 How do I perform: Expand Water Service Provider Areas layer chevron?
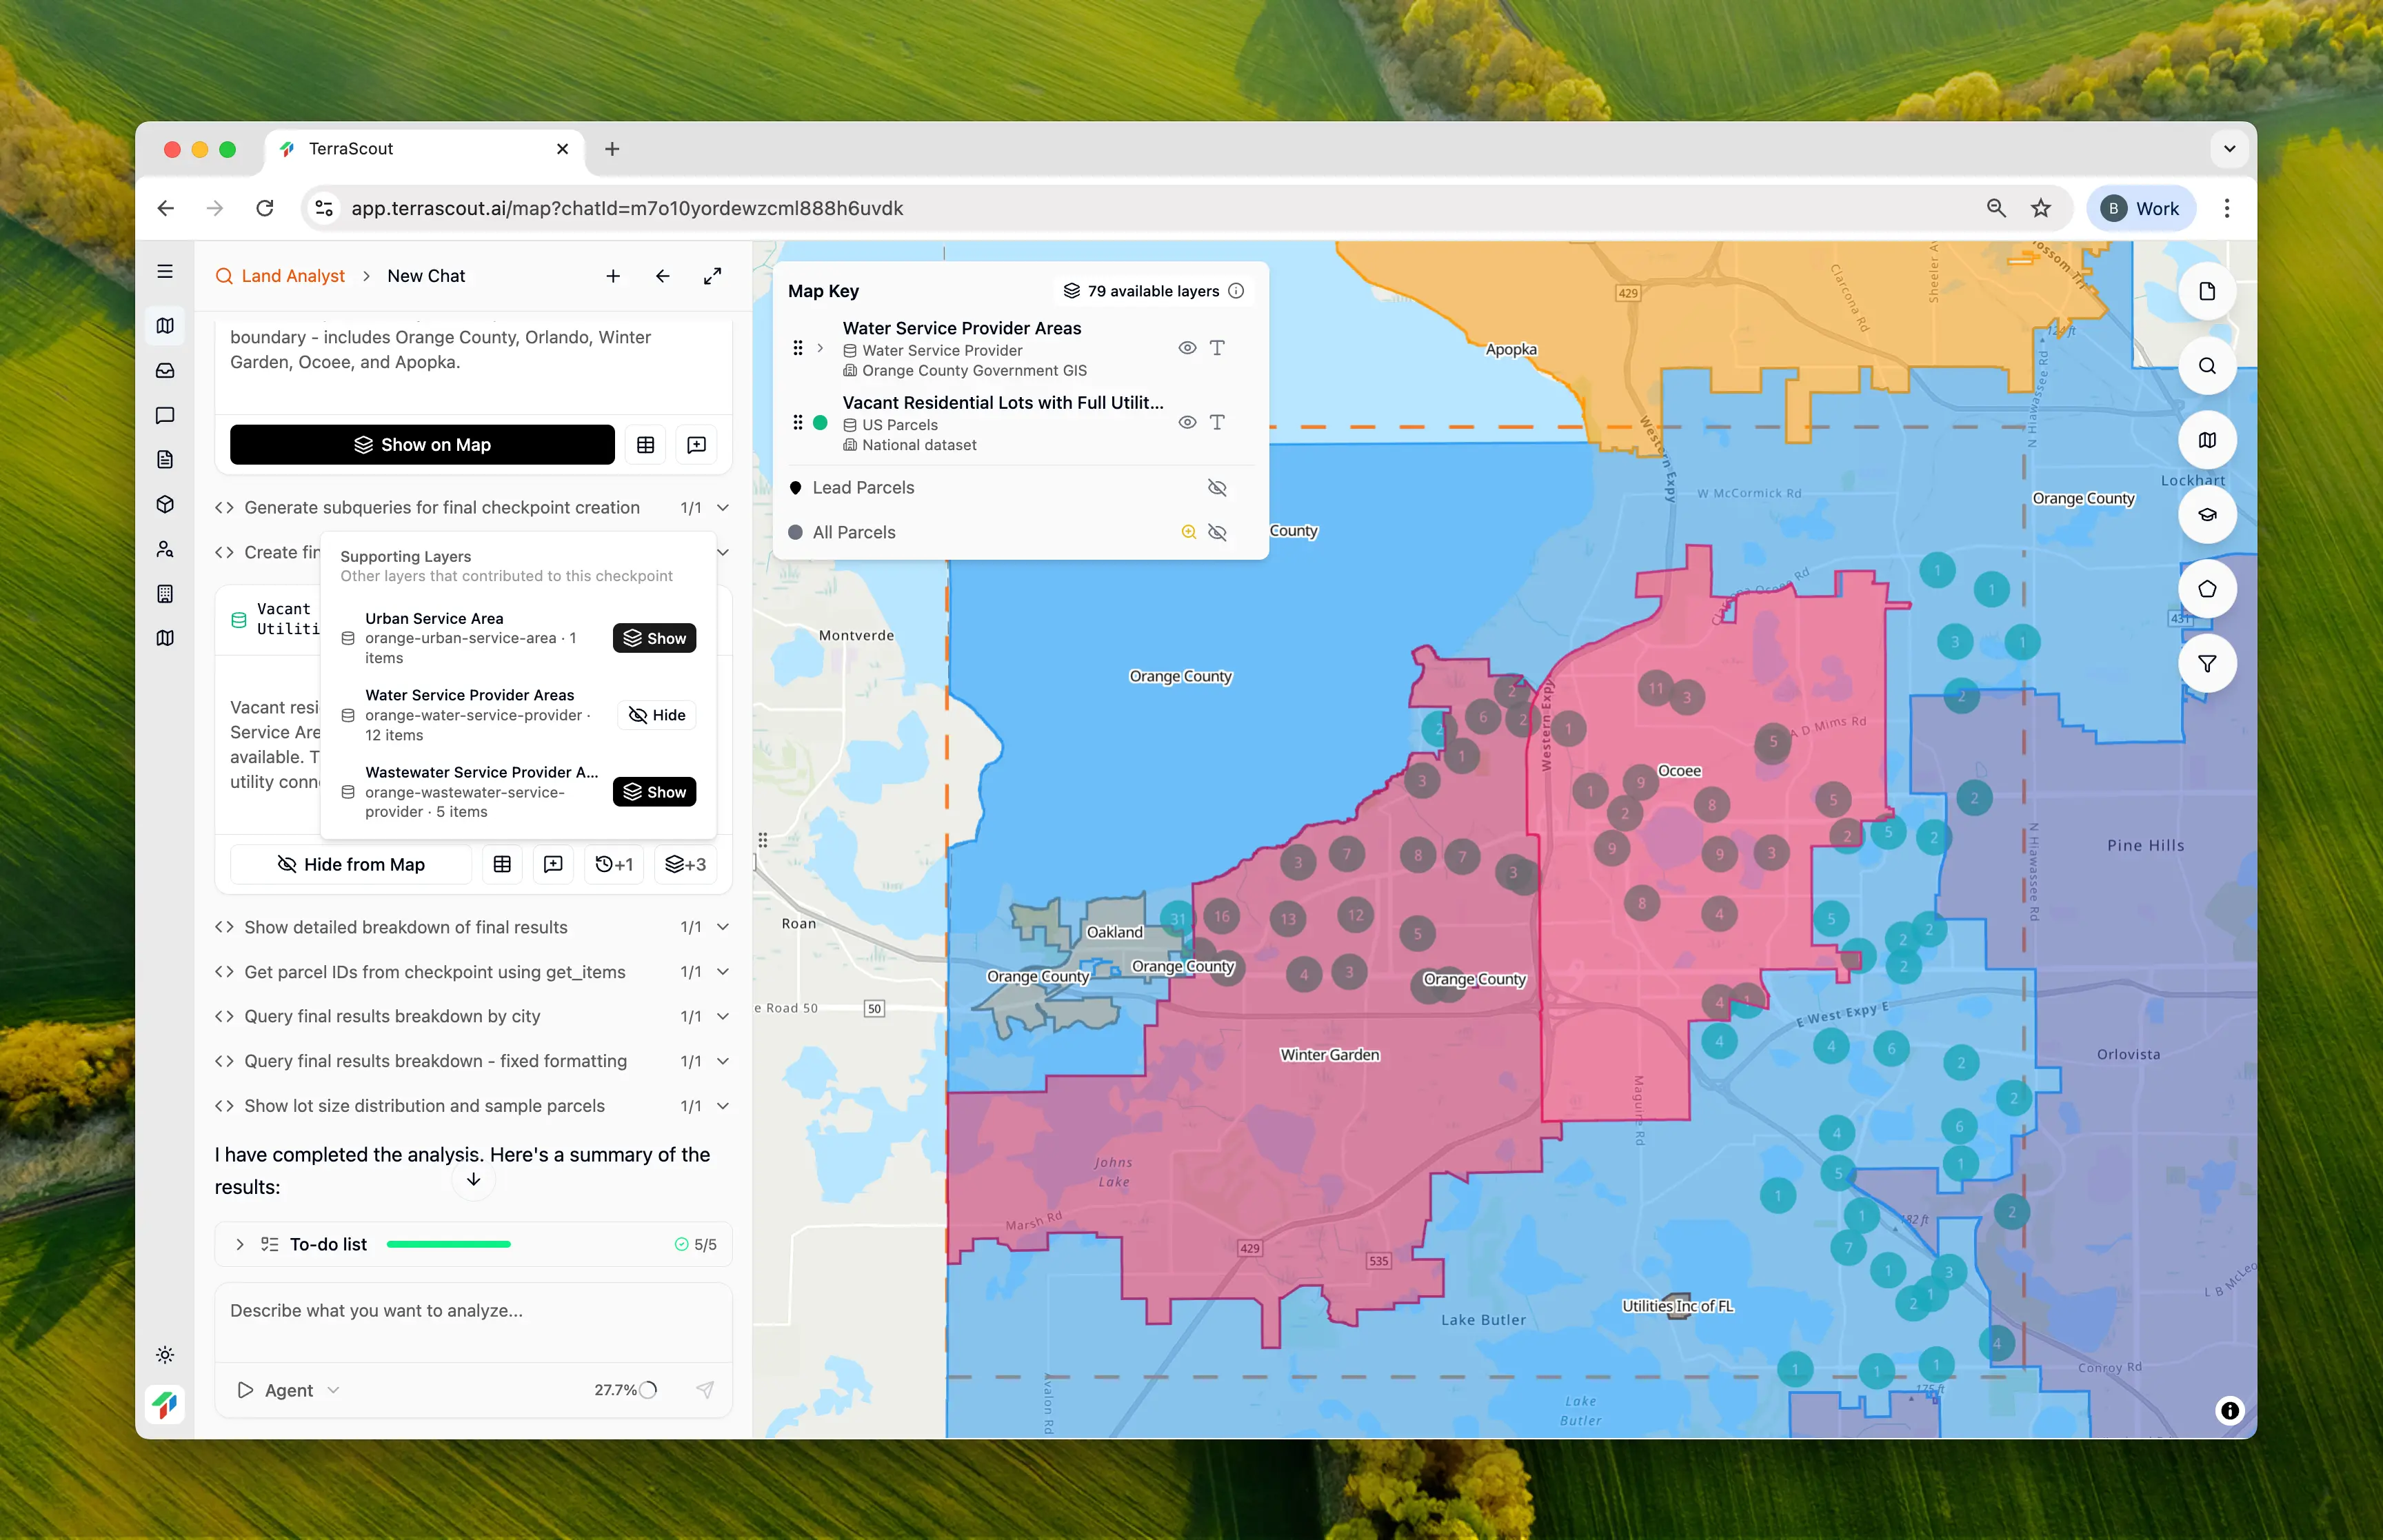point(821,348)
